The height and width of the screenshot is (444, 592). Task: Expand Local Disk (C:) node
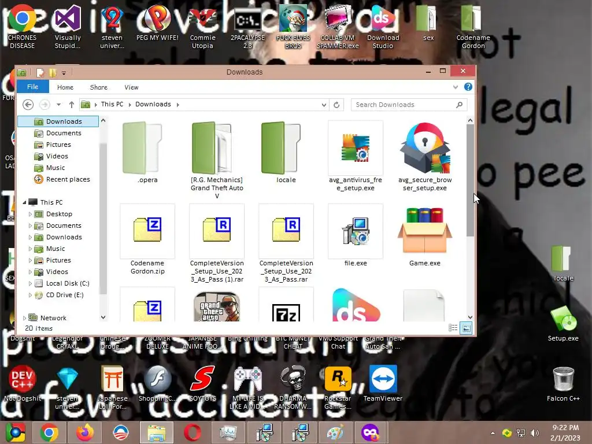(x=30, y=283)
